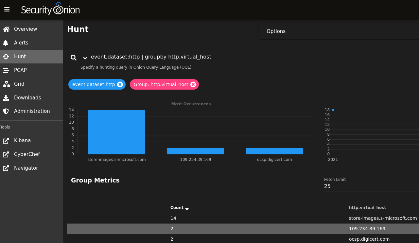Click the PCAP stack icon

tap(6, 70)
